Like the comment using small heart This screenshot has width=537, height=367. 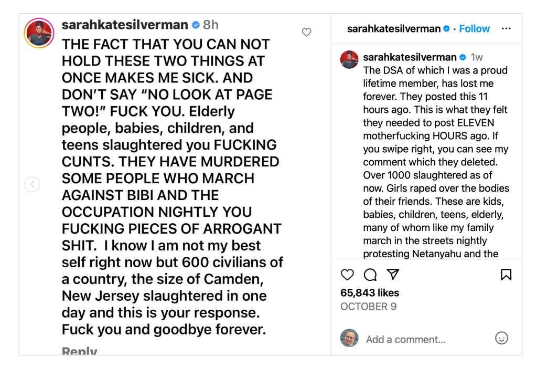307,33
